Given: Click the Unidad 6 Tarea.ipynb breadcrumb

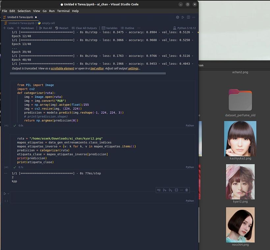Looking at the screenshot, I should [21, 23].
